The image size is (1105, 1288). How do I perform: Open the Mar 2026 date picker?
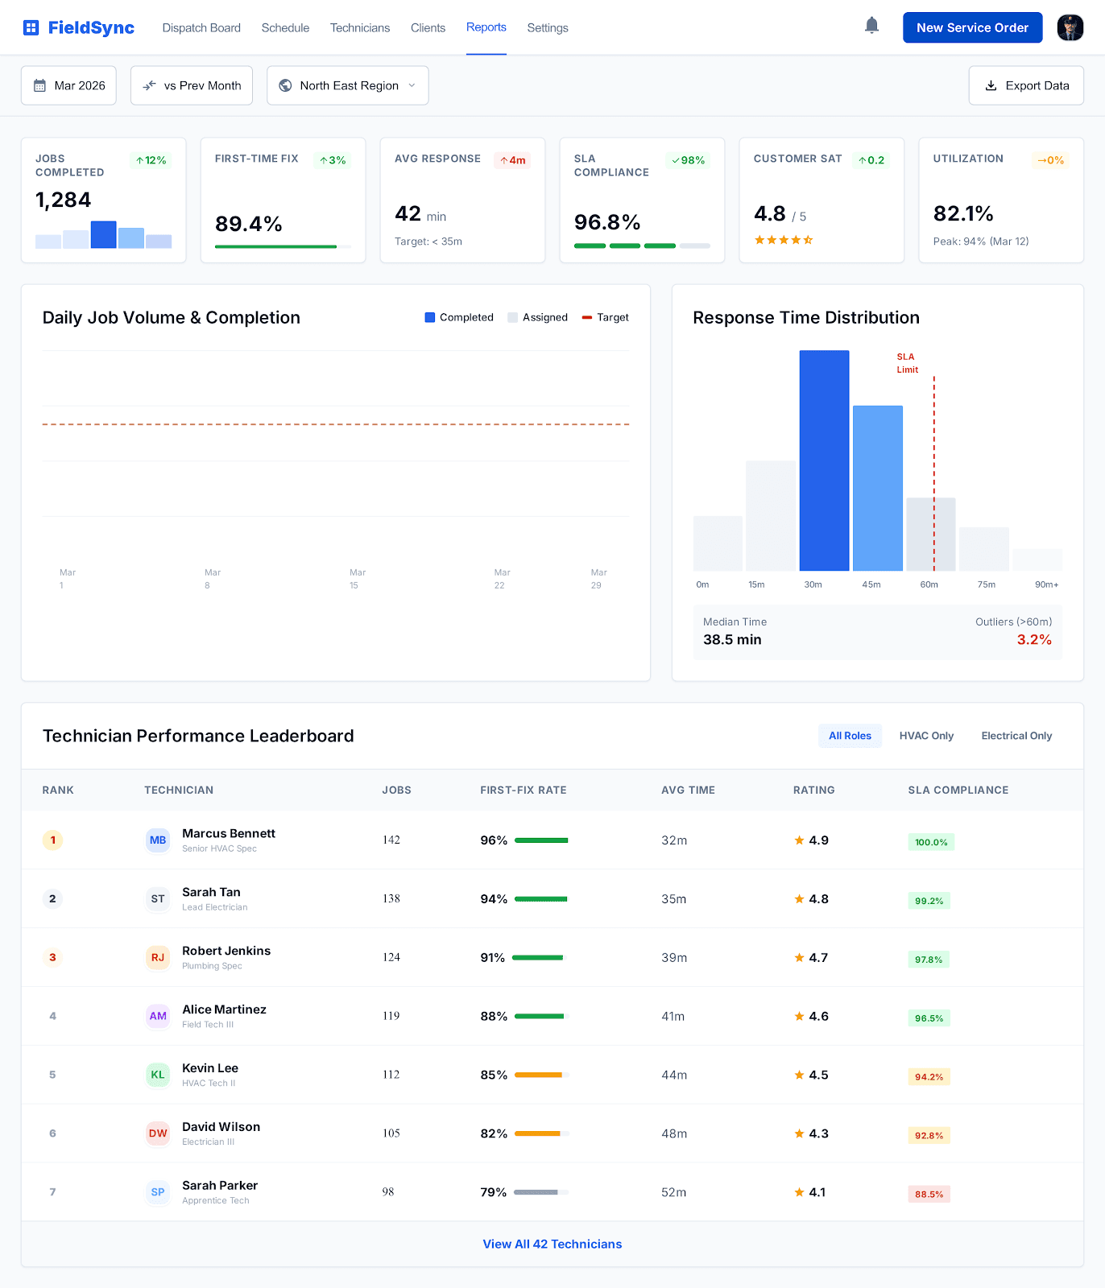(x=69, y=86)
